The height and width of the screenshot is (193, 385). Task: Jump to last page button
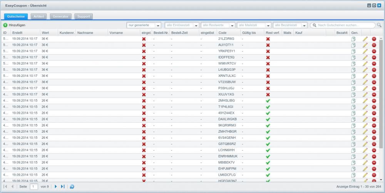(63, 186)
